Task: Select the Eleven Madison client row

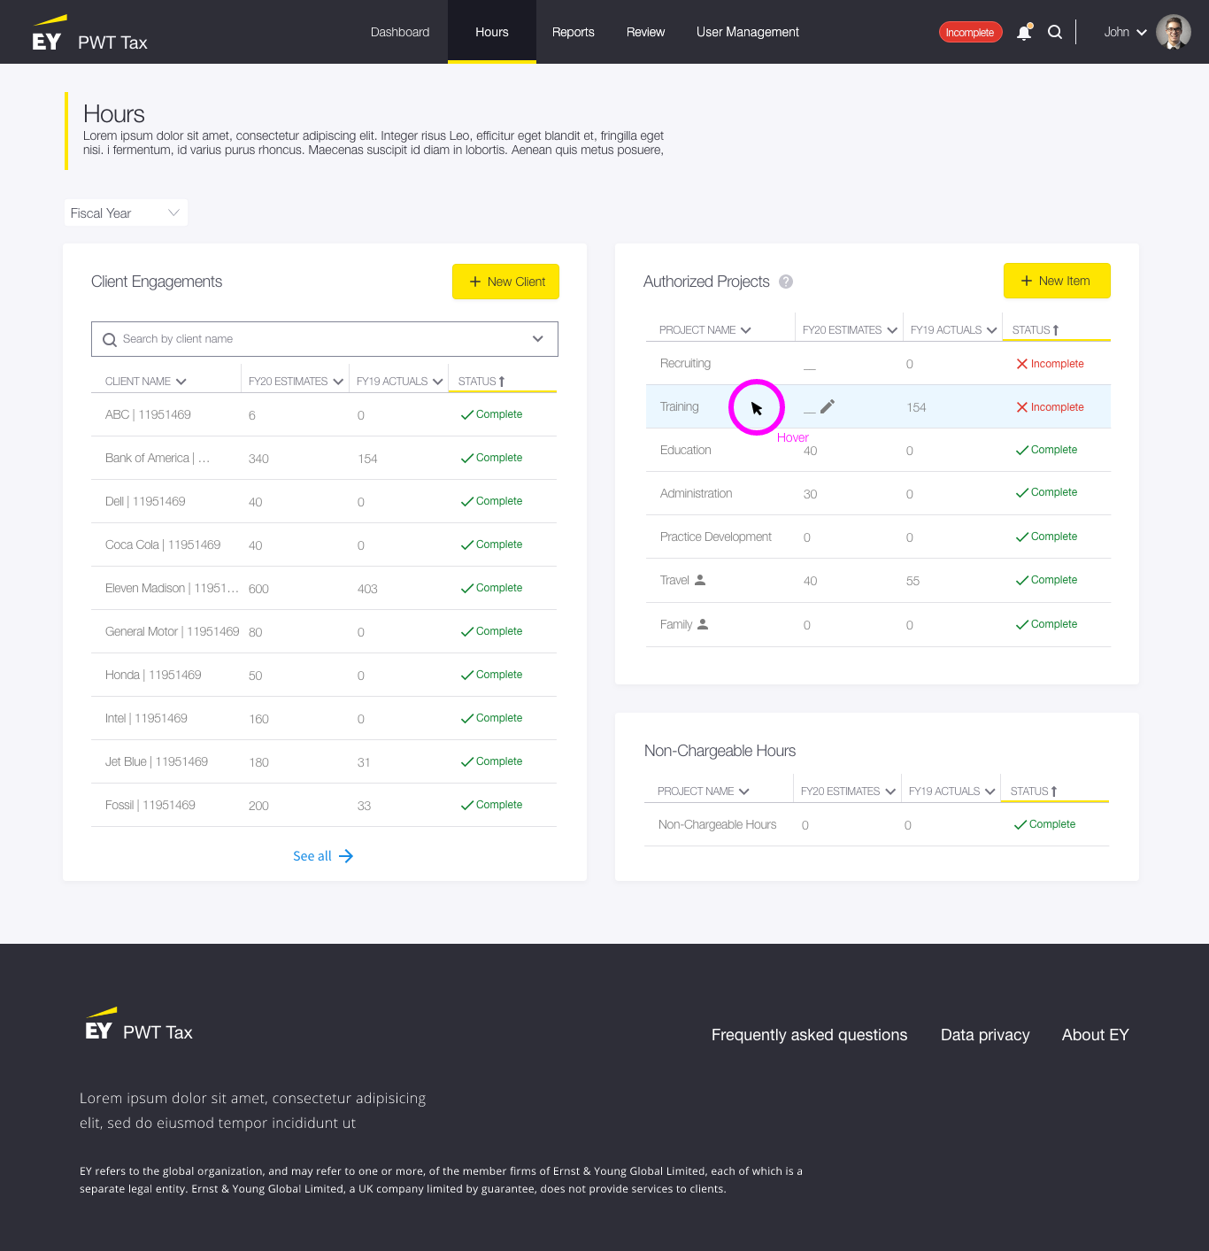Action: pyautogui.click(x=324, y=589)
